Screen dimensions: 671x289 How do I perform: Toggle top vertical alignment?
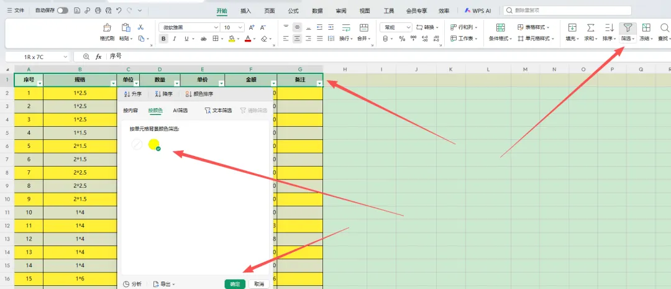(286, 27)
